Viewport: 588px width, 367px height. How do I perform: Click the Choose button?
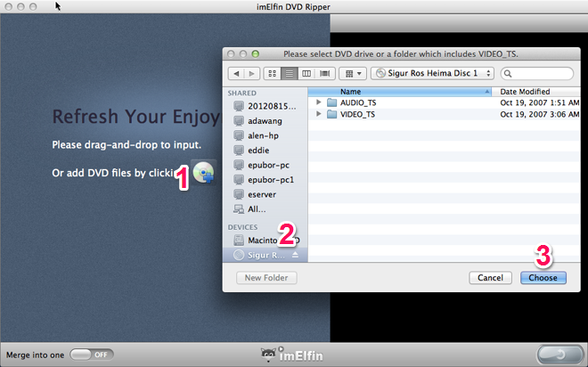point(543,278)
